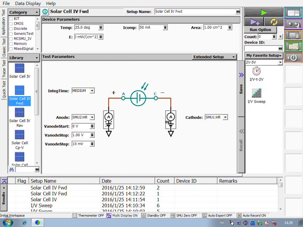Check the CMOS category checkbox
The image size is (303, 227).
click(11, 24)
